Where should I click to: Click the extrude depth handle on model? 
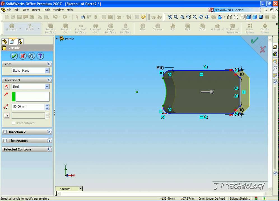coord(211,92)
